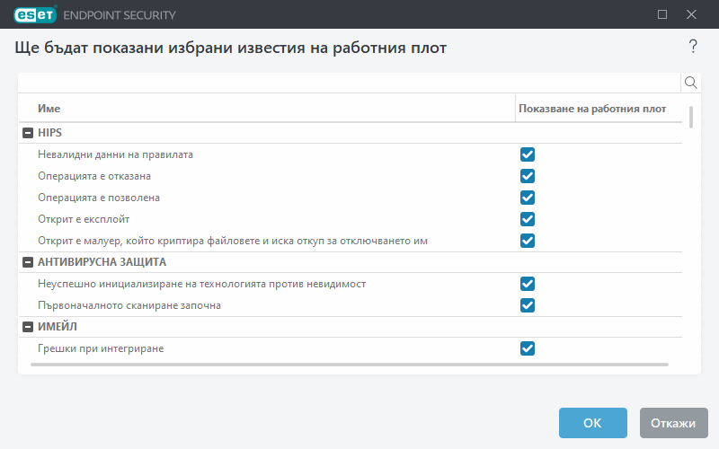Uncheck 'Неуспешно инициализиране на технологията' checkbox
The image size is (719, 449).
[x=528, y=284]
